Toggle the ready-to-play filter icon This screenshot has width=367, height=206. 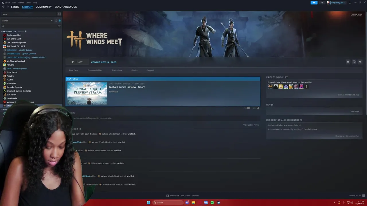pos(60,21)
